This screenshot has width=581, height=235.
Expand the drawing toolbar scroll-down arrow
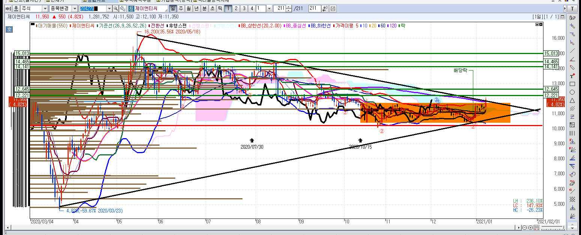tap(572, 228)
